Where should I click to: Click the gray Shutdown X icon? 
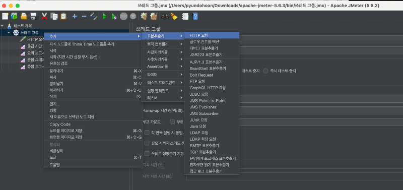tap(133, 17)
